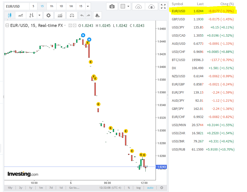Select USD/MXN in the symbol list
Image resolution: width=247 pixels, height=192 pixels.
point(203,125)
